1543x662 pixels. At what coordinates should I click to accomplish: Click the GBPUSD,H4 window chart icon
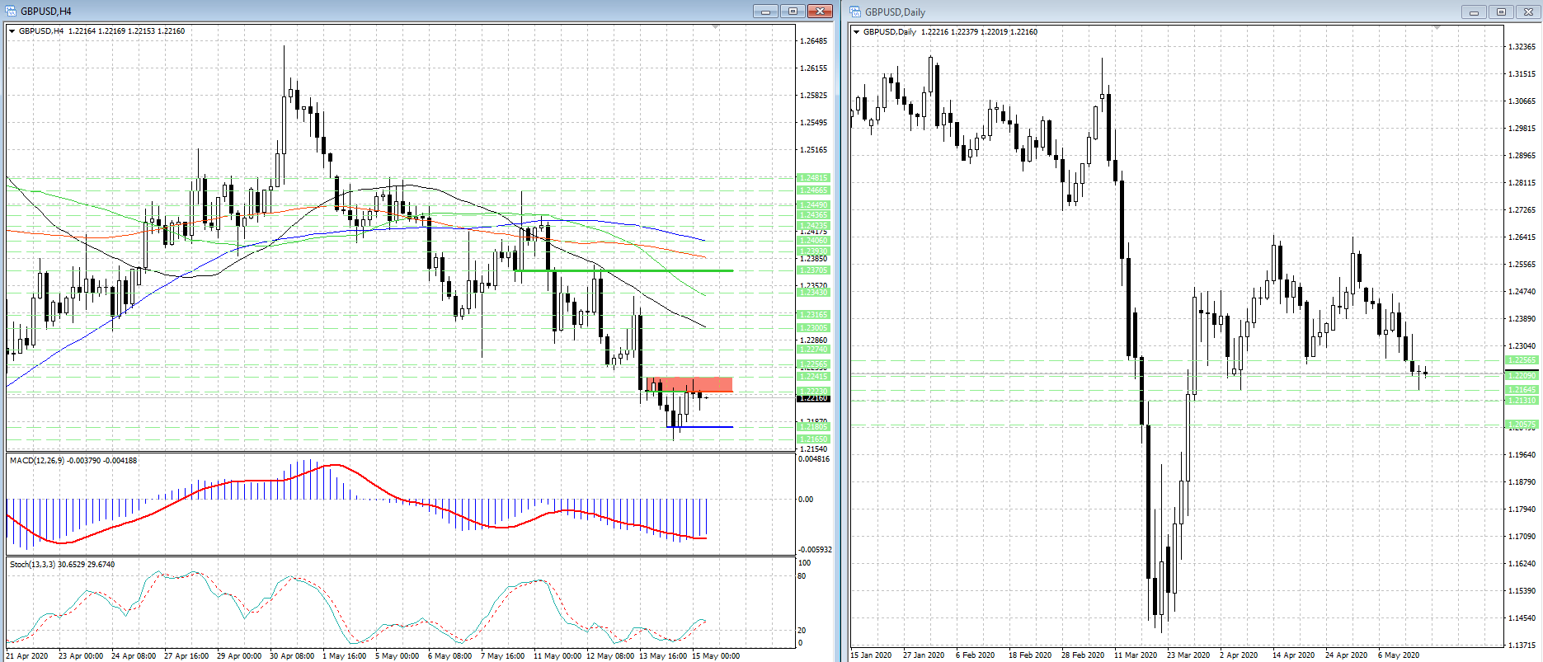coord(12,12)
